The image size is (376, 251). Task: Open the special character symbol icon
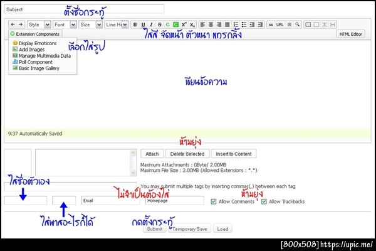[290, 24]
